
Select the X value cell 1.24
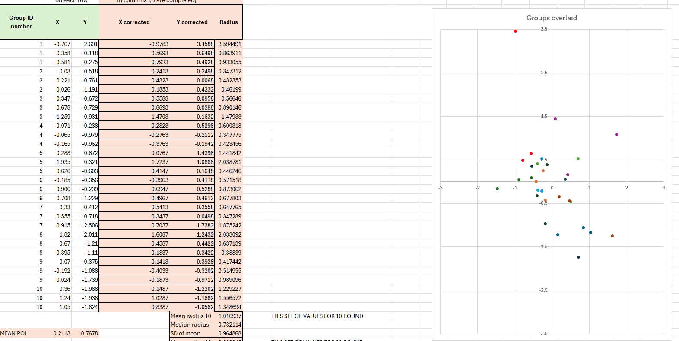click(x=58, y=298)
